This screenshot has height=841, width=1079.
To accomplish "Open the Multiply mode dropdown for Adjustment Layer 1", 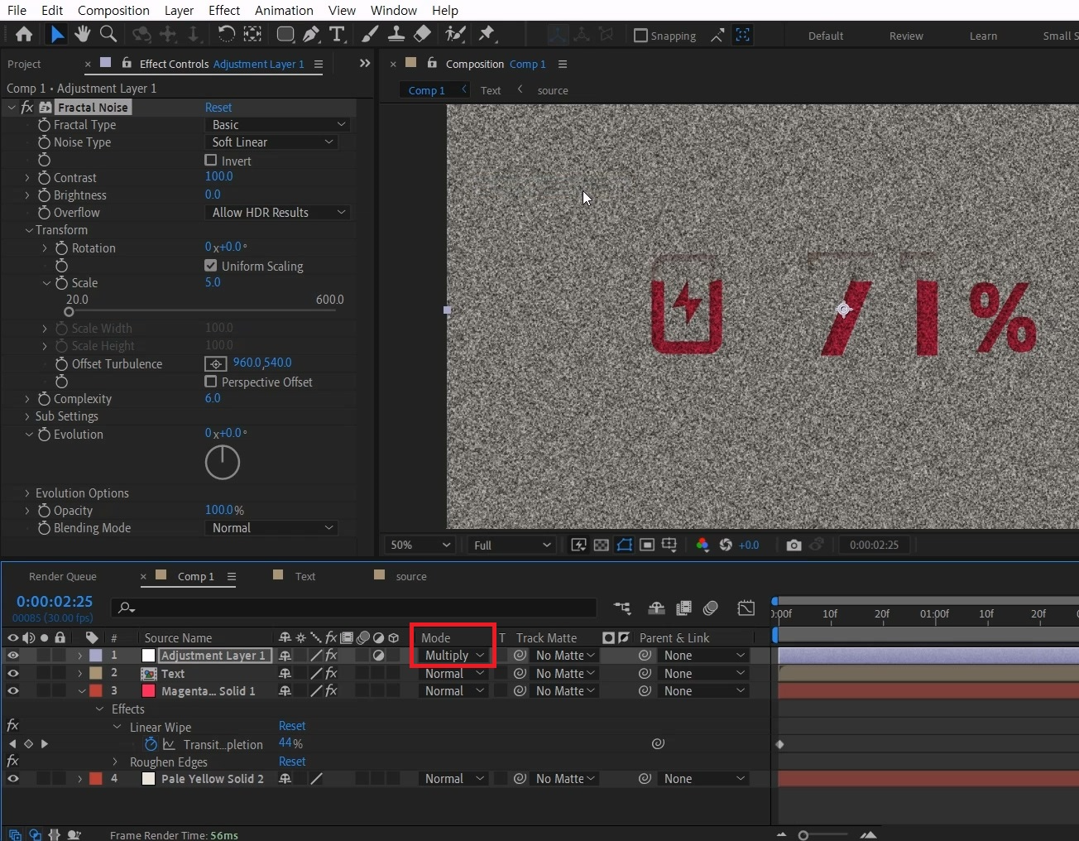I will (x=454, y=656).
